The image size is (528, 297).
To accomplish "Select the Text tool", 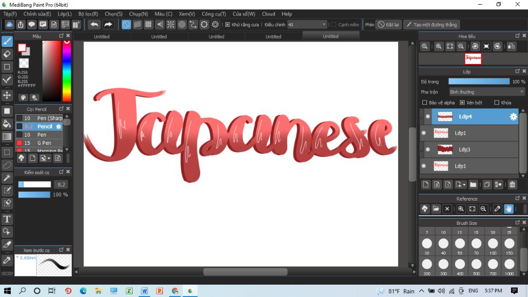I will [7, 219].
